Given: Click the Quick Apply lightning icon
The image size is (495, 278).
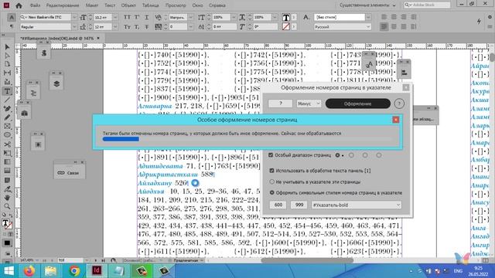Looking at the screenshot, I should (479, 21).
